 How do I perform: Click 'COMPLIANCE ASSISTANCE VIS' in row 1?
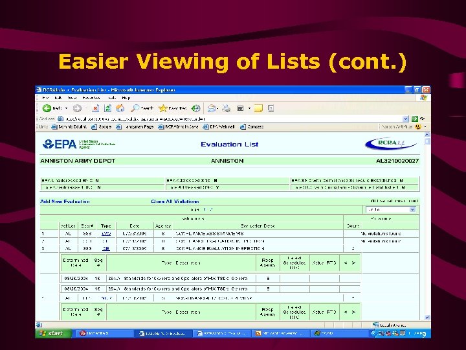click(210, 233)
